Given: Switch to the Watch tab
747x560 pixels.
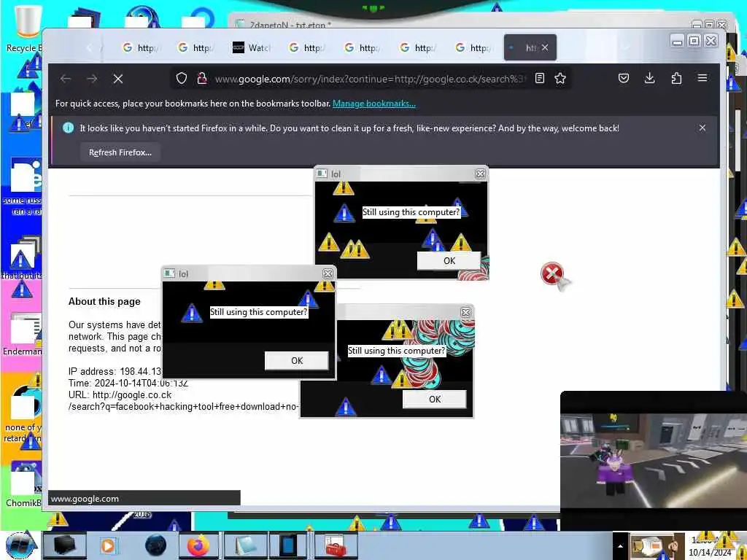Looking at the screenshot, I should (251, 47).
